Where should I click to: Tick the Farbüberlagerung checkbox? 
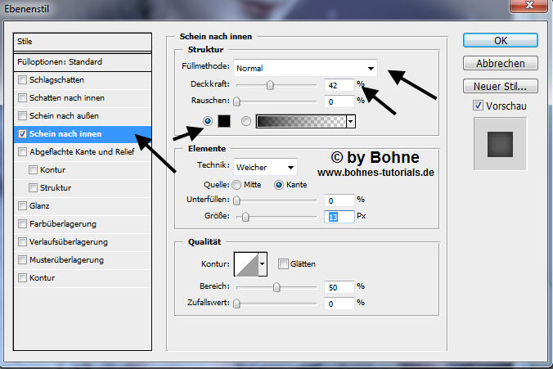click(x=23, y=223)
